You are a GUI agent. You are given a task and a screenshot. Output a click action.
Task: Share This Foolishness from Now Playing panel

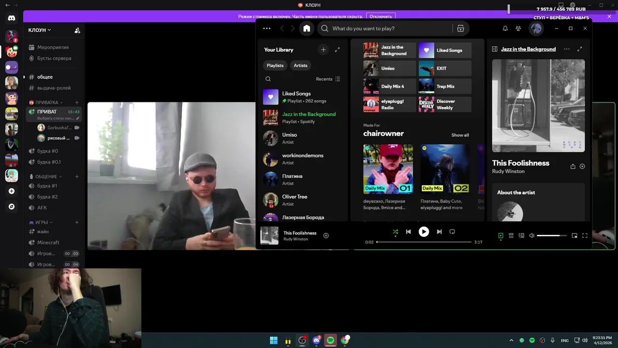[x=573, y=166]
